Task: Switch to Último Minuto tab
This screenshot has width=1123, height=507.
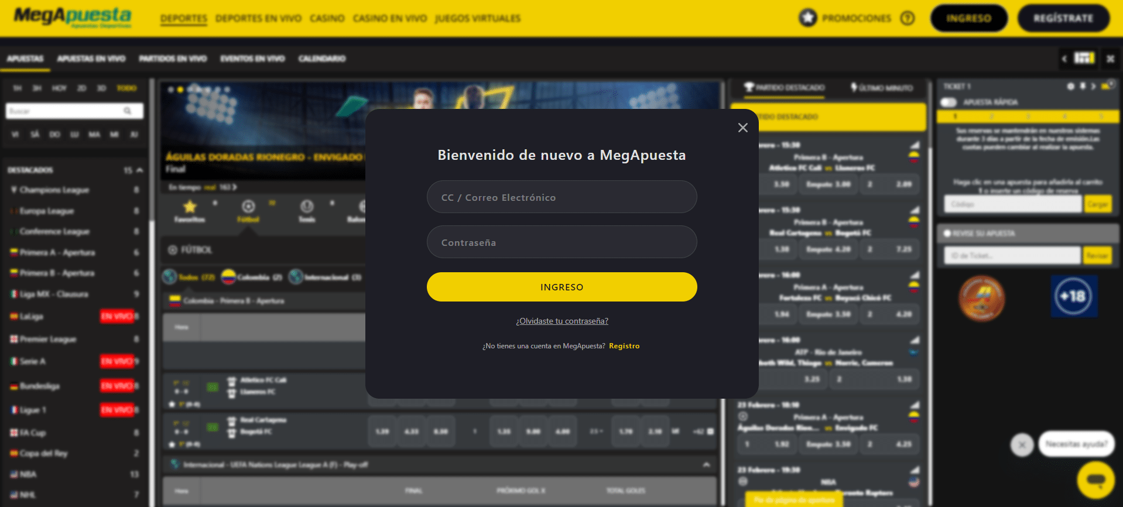Action: (882, 87)
